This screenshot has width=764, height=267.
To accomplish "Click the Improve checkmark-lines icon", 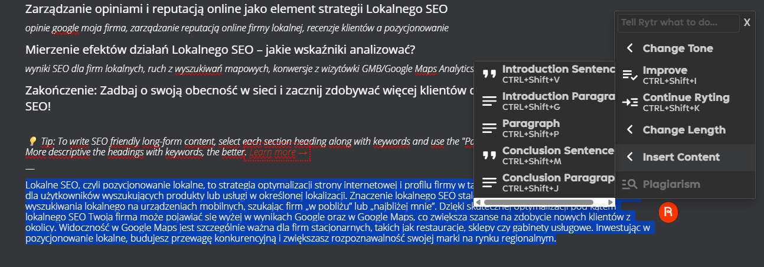I will pos(630,75).
